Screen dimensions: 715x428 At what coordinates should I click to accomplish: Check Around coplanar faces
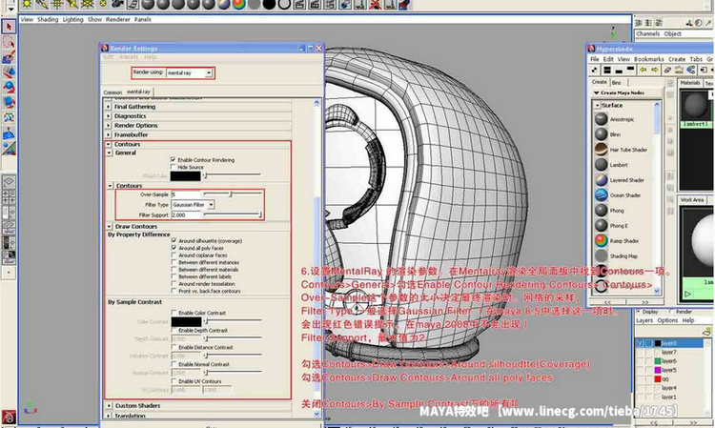click(x=174, y=255)
